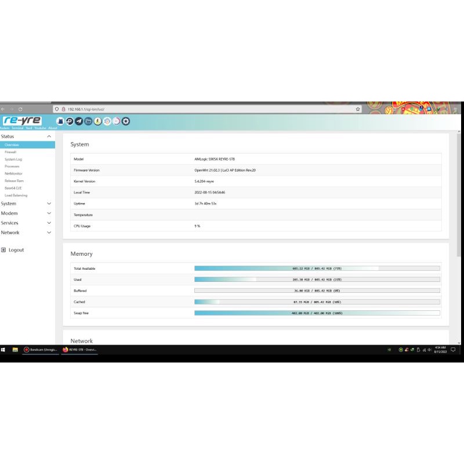Screen dimensions: 464x464
Task: Open the Firewall status page
Action: click(10, 152)
